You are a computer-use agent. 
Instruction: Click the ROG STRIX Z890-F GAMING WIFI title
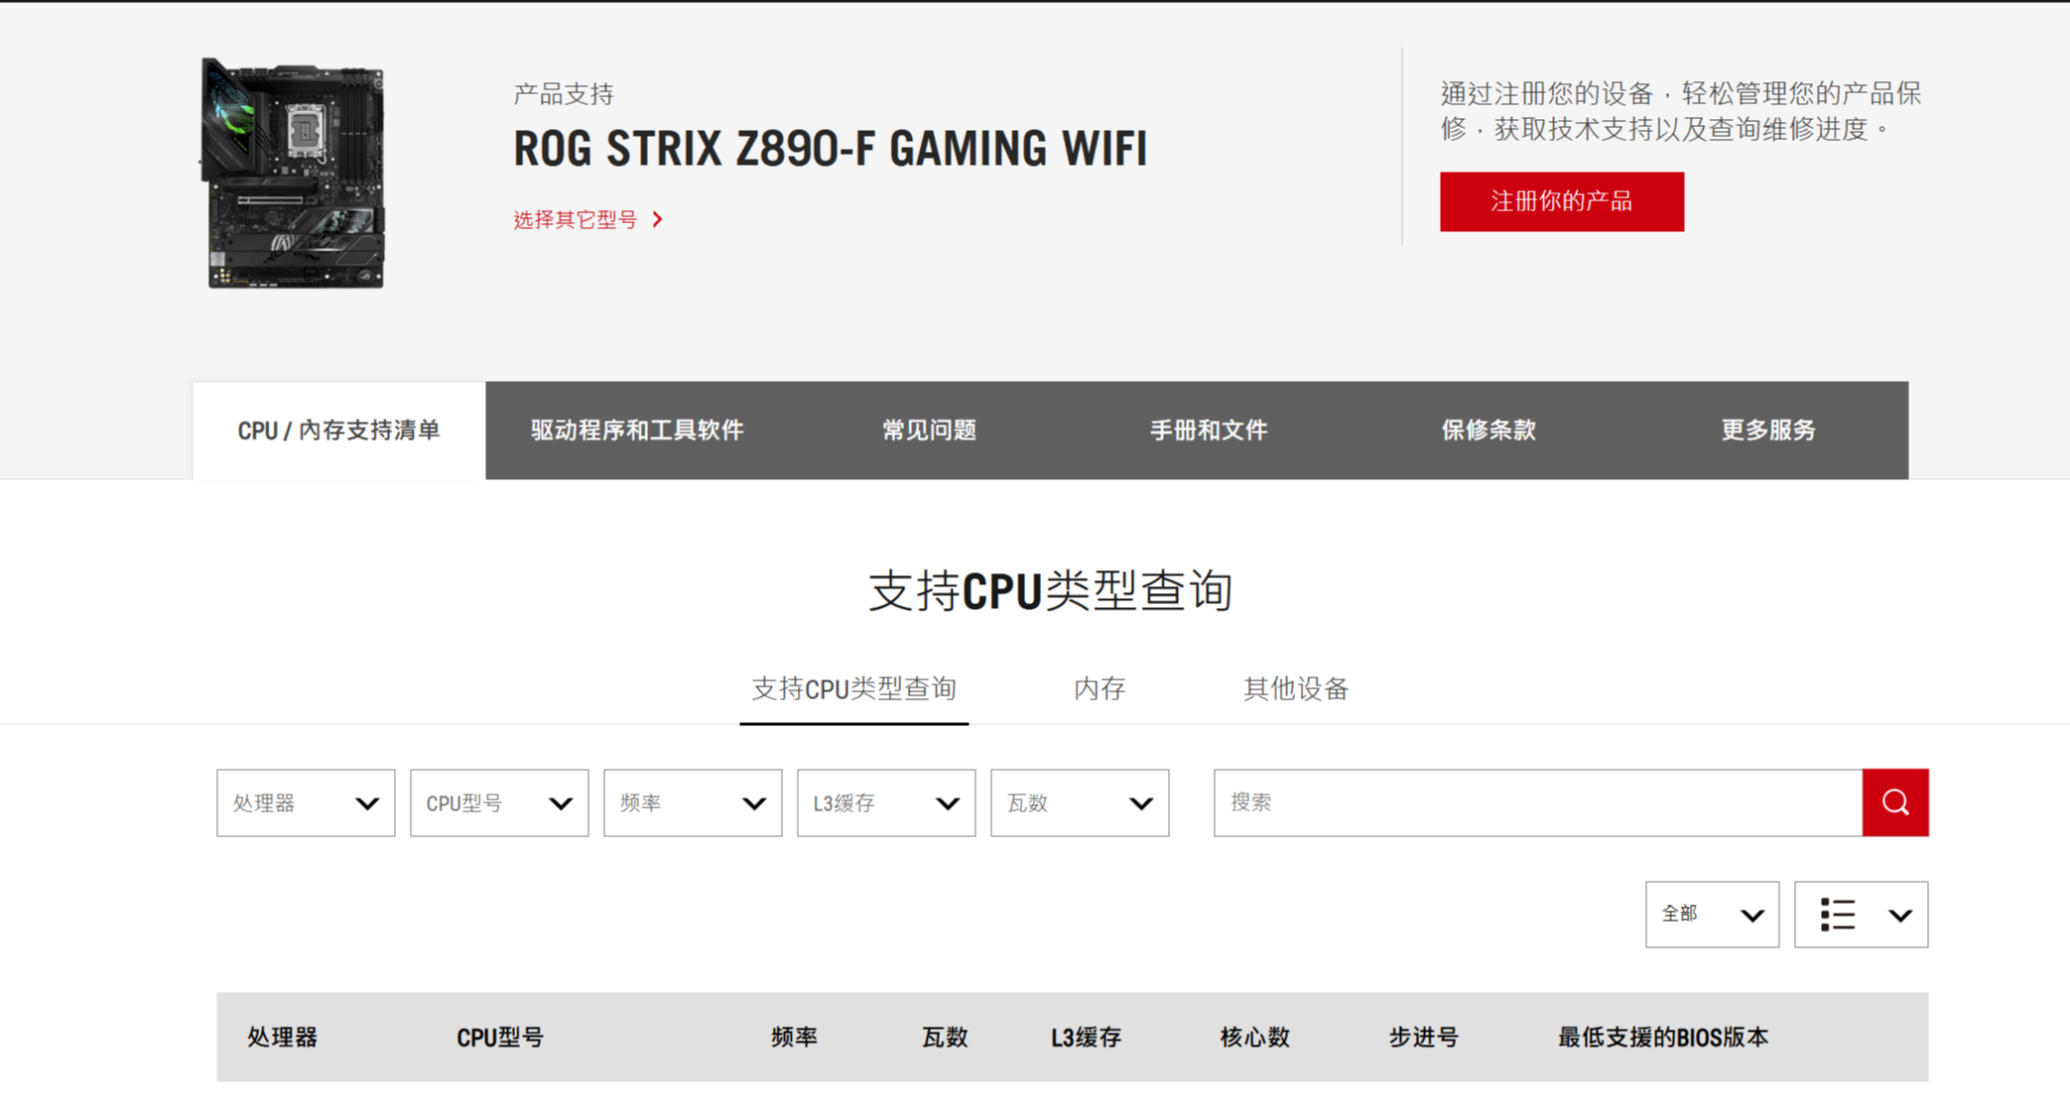[x=831, y=149]
